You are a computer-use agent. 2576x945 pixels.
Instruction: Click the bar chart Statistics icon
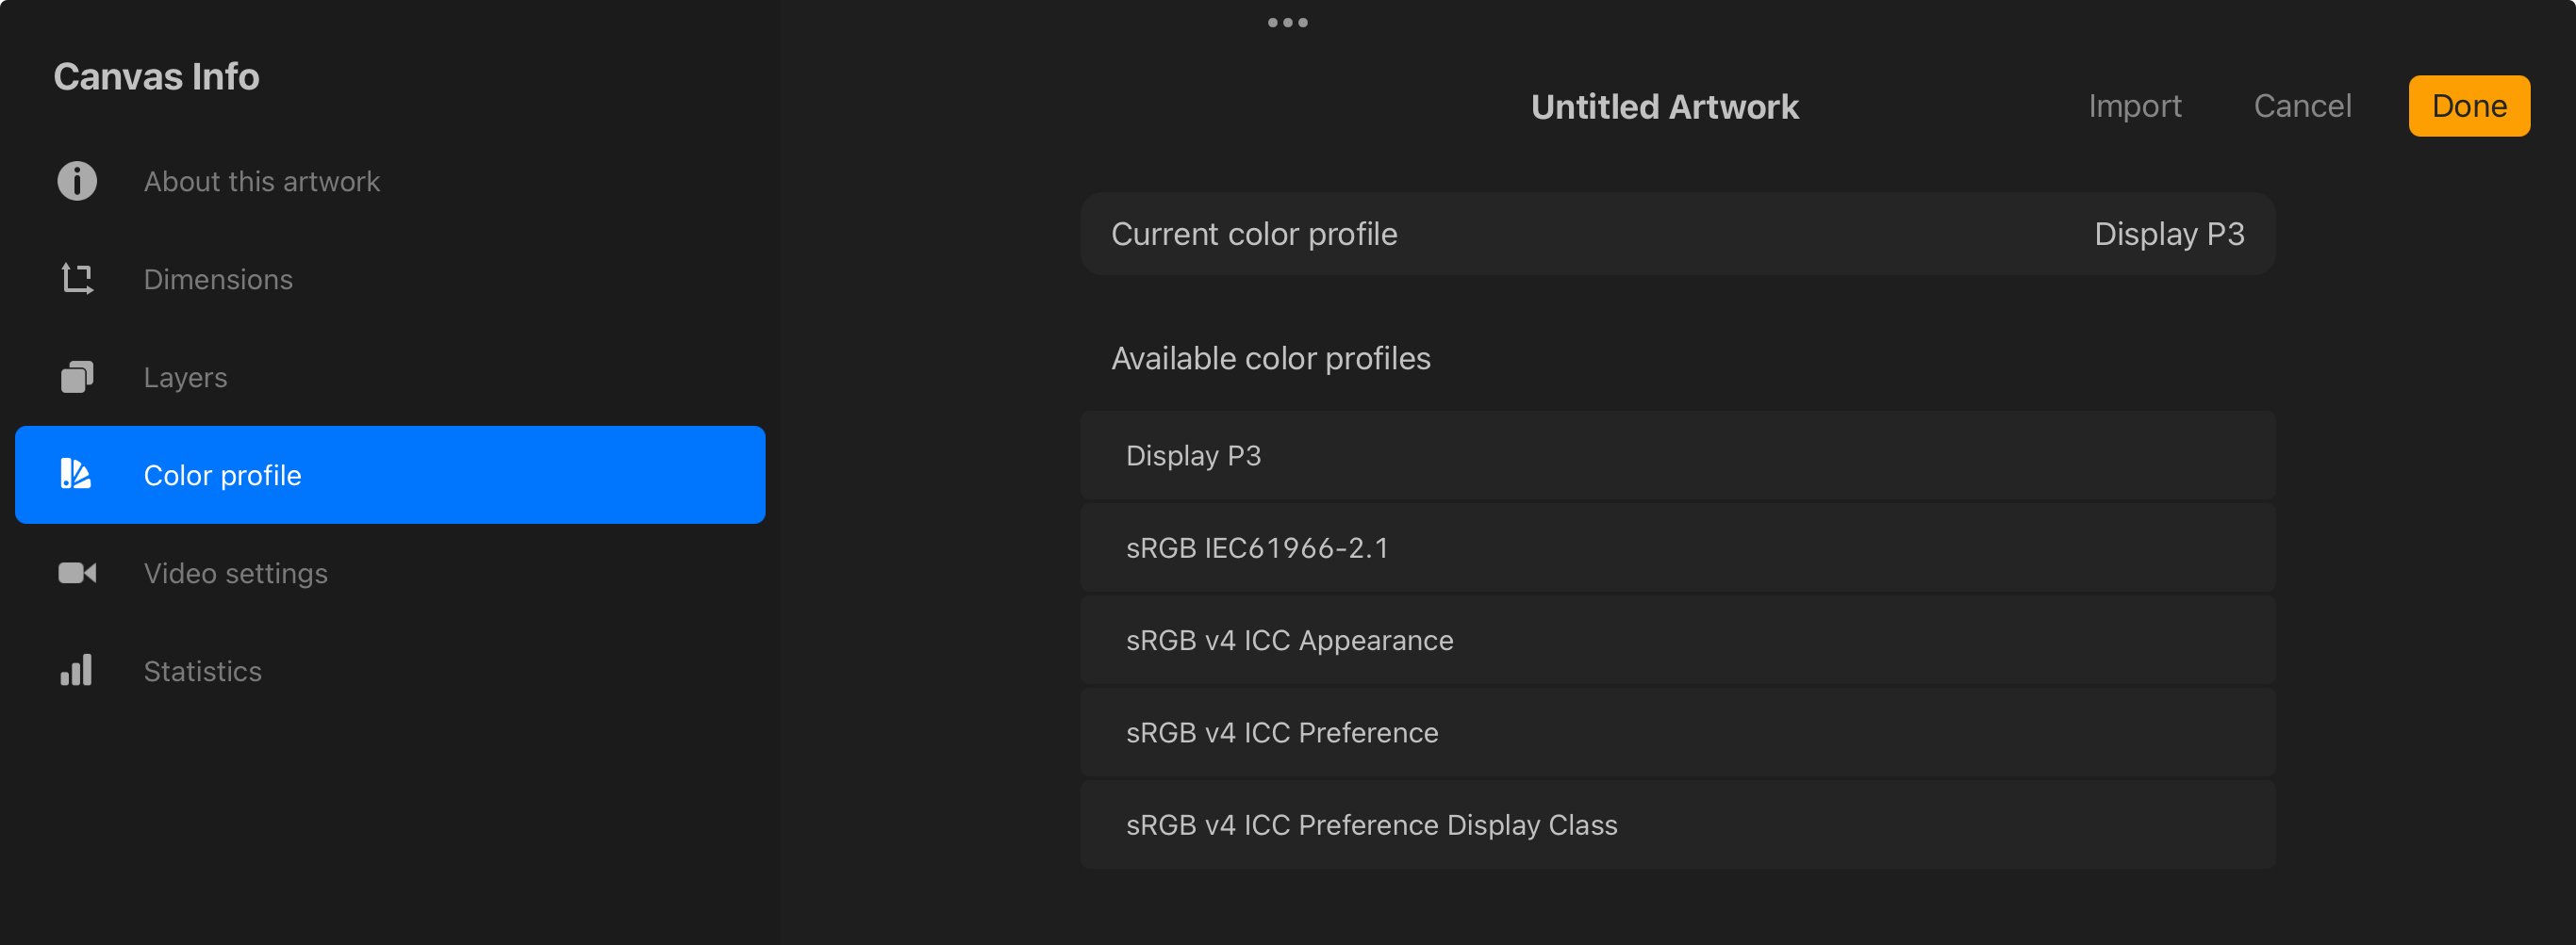[x=76, y=670]
